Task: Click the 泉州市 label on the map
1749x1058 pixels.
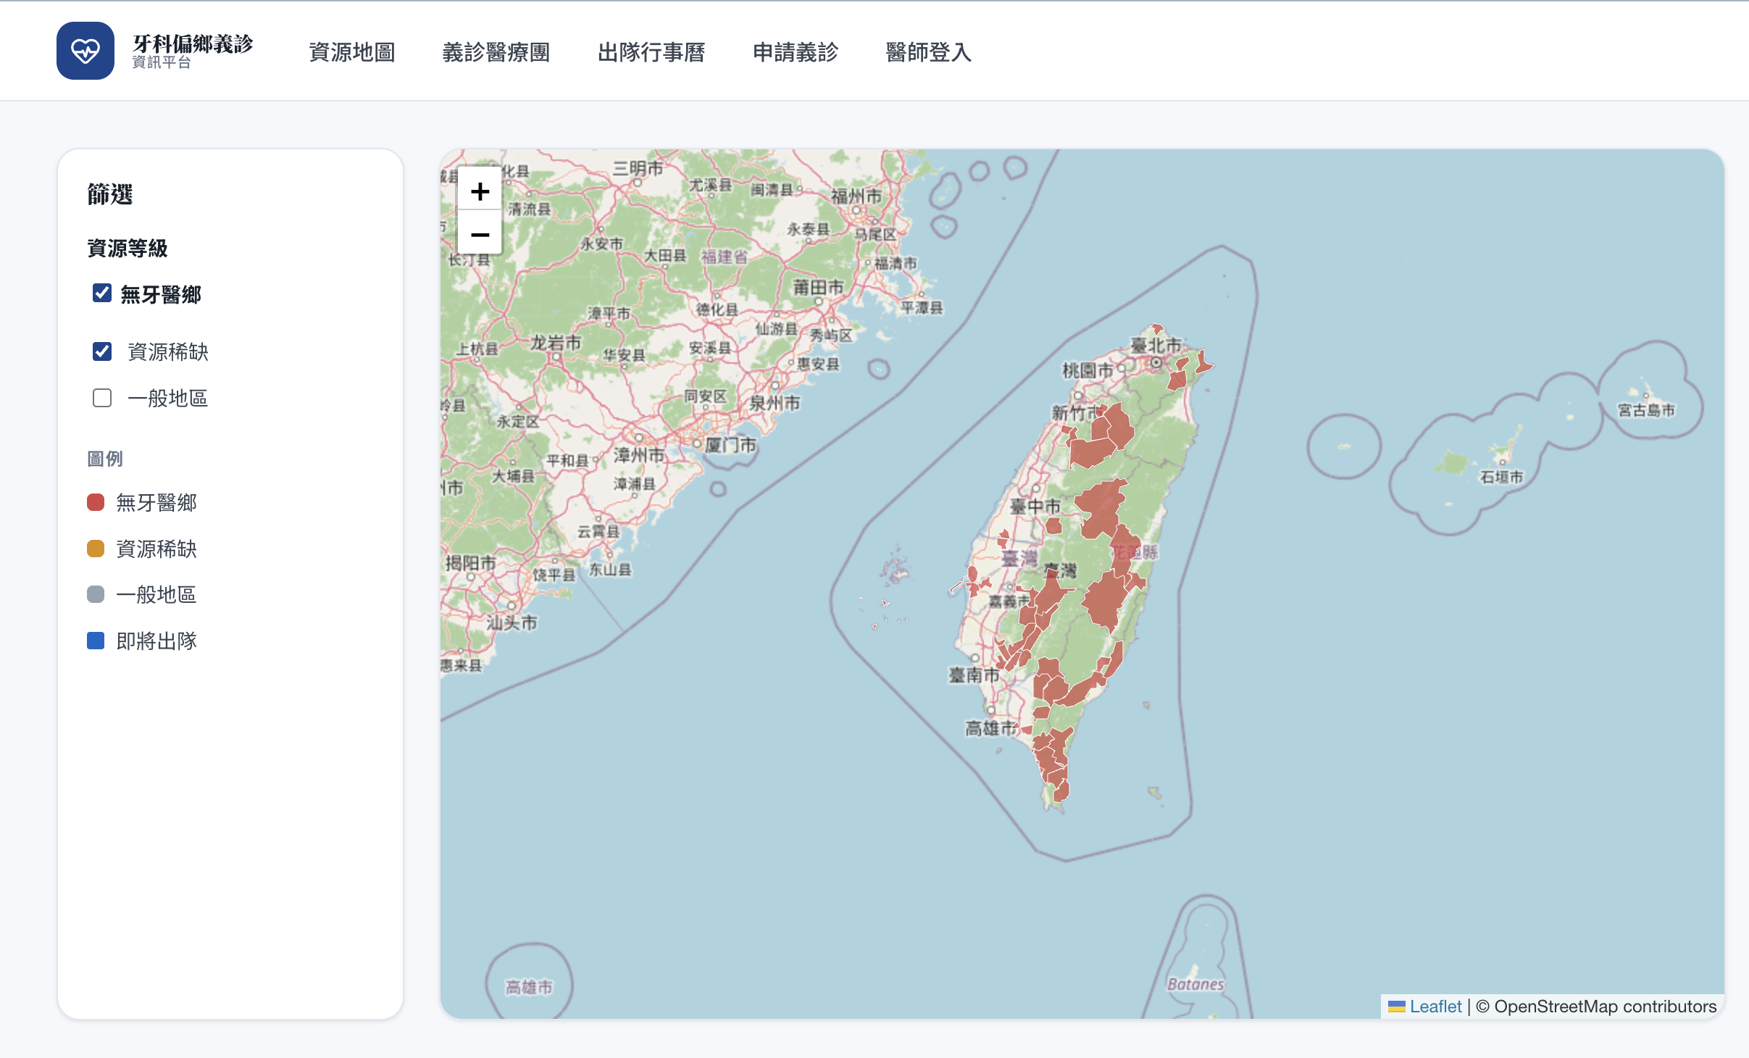Action: 775,404
